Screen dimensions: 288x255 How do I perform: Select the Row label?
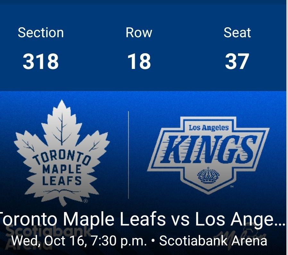139,33
